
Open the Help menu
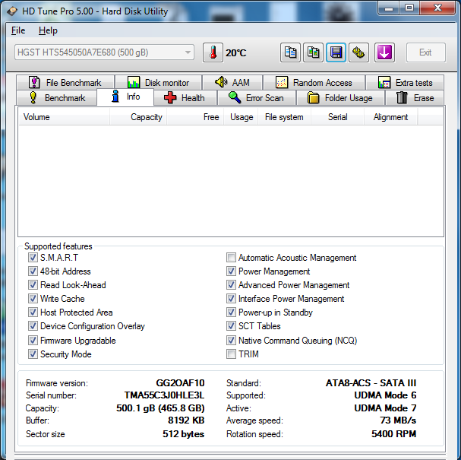[x=48, y=30]
